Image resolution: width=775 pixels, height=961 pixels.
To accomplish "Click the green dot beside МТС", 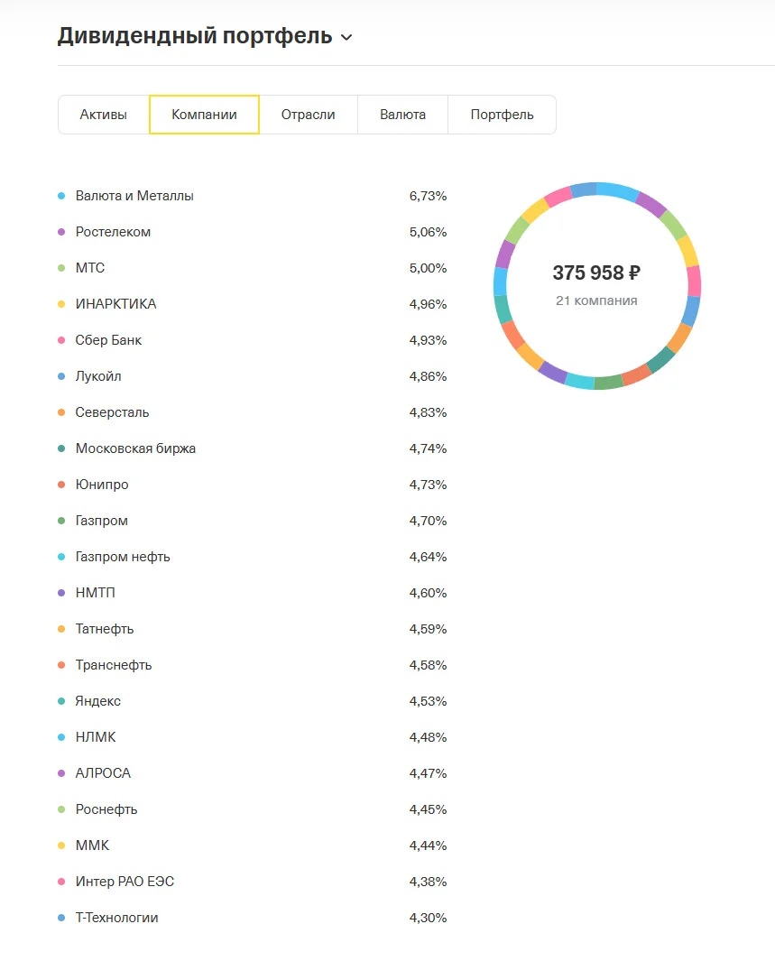I will pyautogui.click(x=61, y=268).
